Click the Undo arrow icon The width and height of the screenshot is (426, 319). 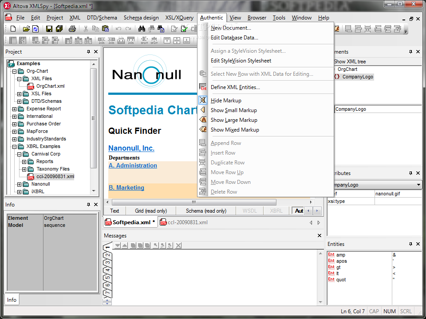pyautogui.click(x=118, y=29)
